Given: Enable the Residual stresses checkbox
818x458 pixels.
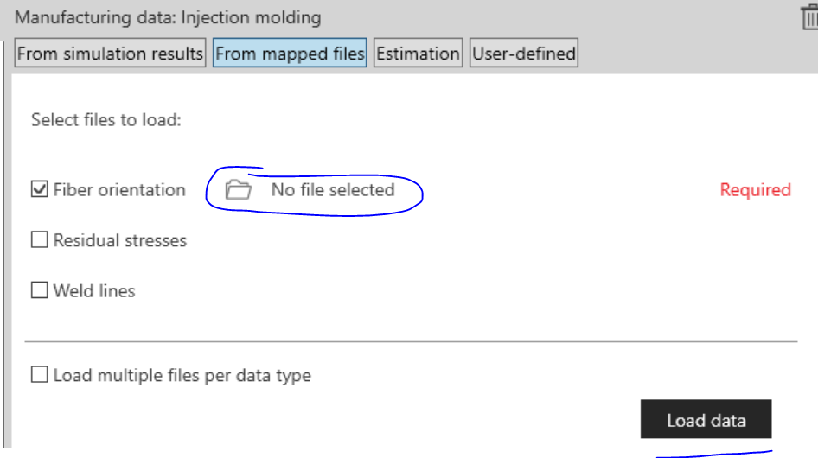Looking at the screenshot, I should tap(39, 239).
